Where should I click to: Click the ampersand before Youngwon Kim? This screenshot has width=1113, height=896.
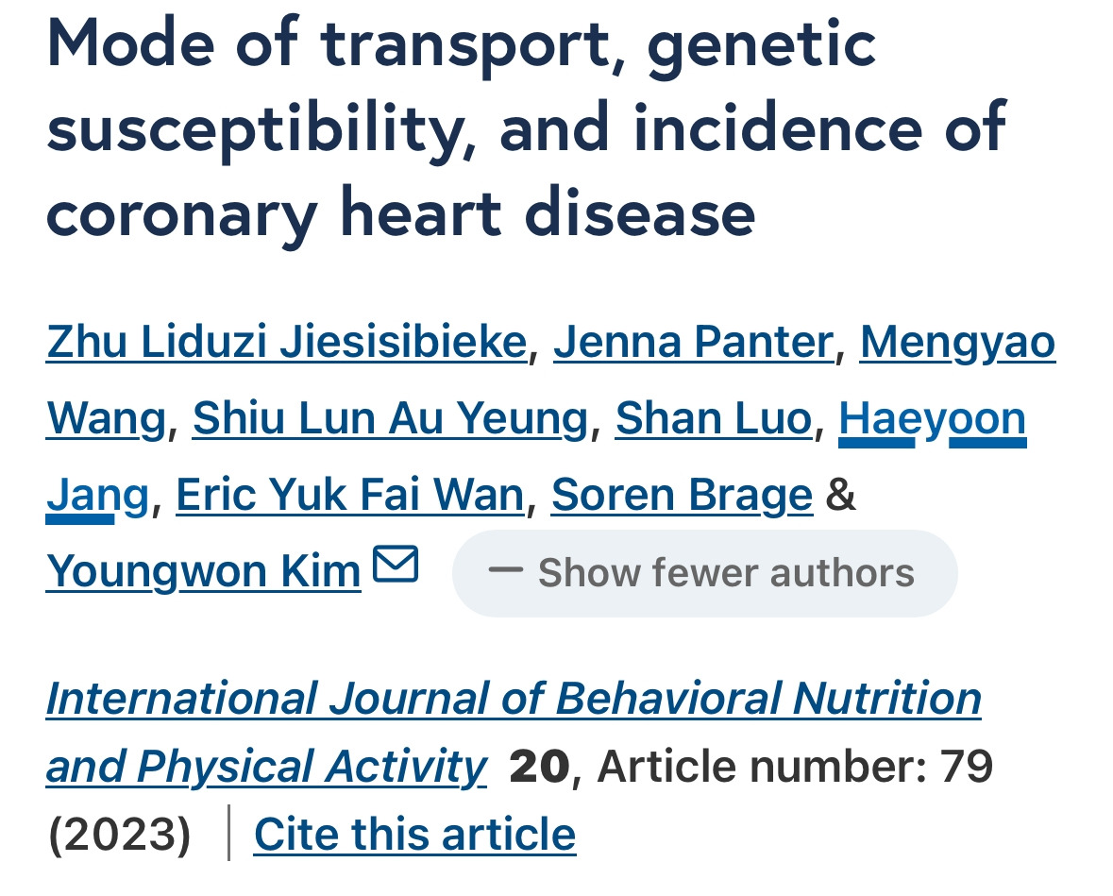840,494
